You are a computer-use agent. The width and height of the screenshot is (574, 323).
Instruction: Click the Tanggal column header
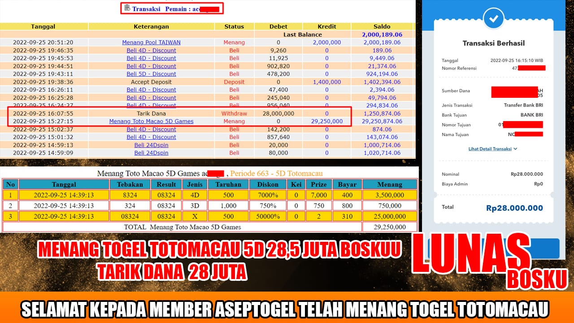coord(43,26)
